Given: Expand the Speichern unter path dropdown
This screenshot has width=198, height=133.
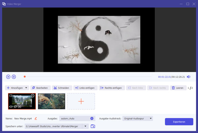Looking at the screenshot, I should [85, 126].
